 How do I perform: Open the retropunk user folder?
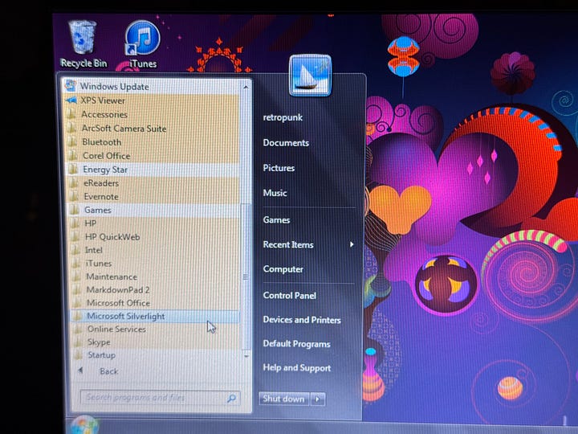(x=283, y=117)
